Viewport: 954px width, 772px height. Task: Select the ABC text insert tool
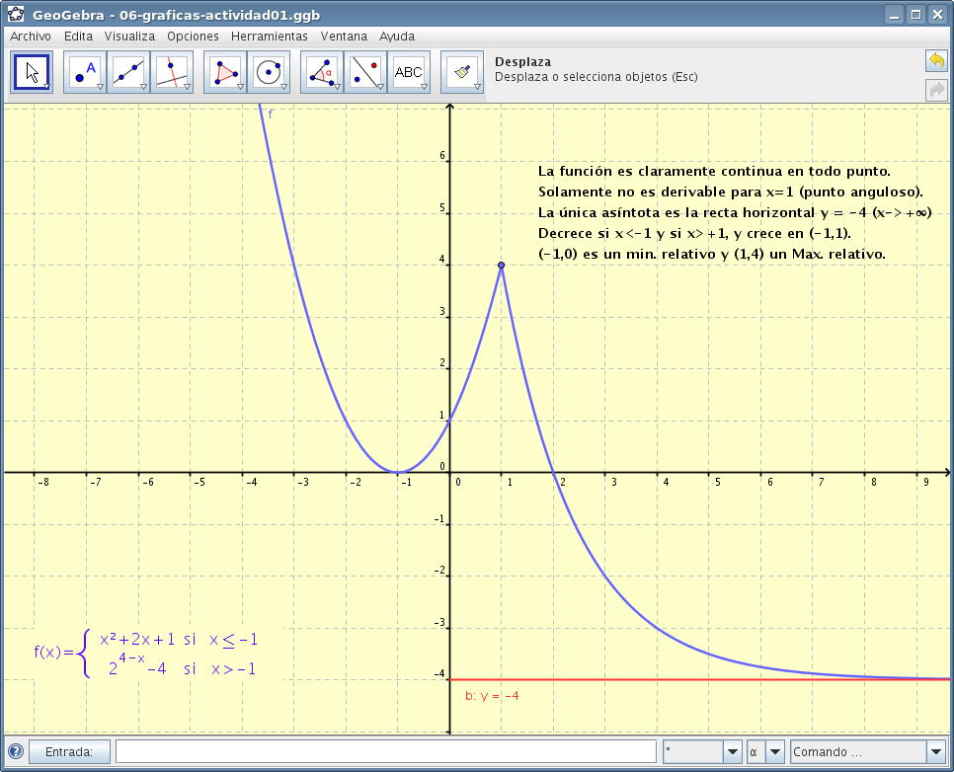409,72
